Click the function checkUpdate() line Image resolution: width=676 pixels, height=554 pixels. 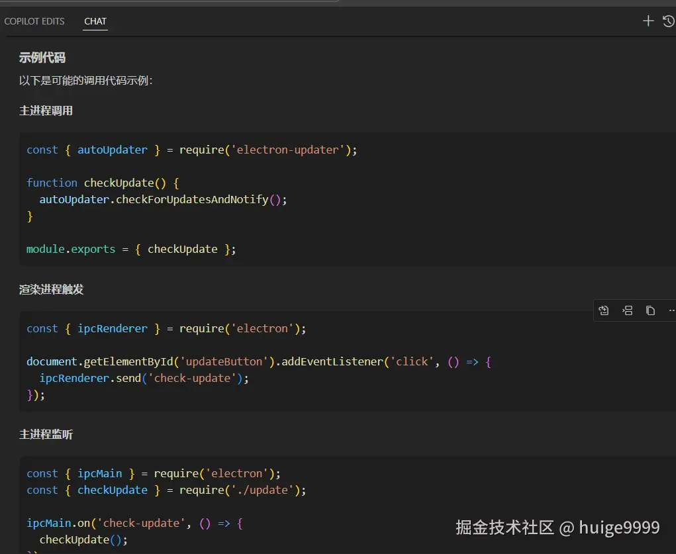103,183
